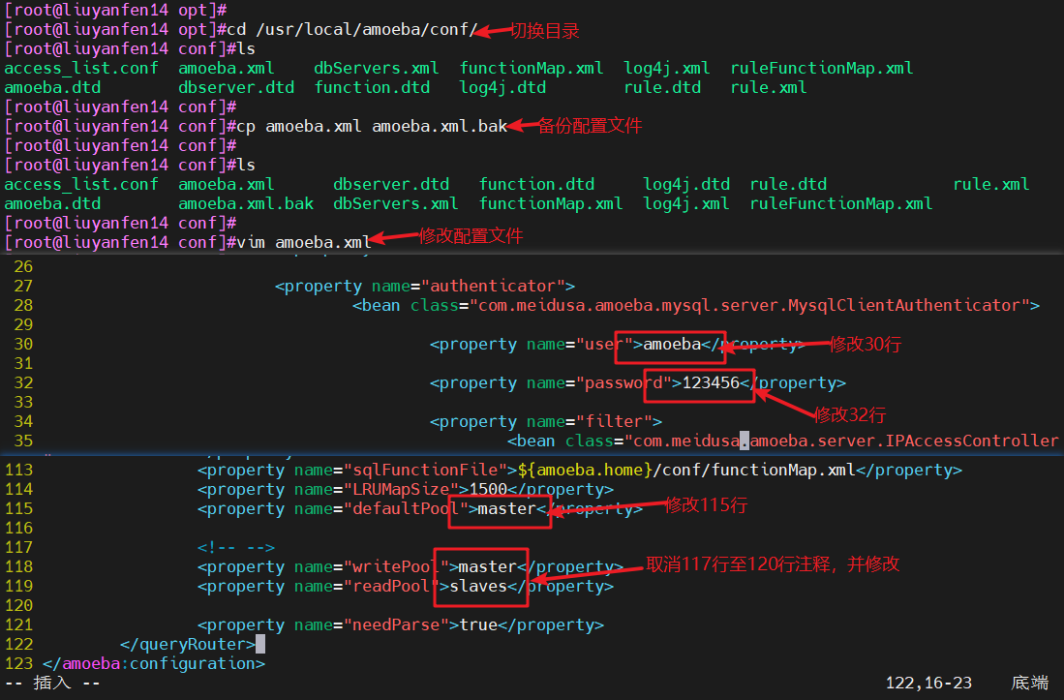
Task: Place cursor on the "authenticator" attribute value
Action: pyautogui.click(x=494, y=286)
